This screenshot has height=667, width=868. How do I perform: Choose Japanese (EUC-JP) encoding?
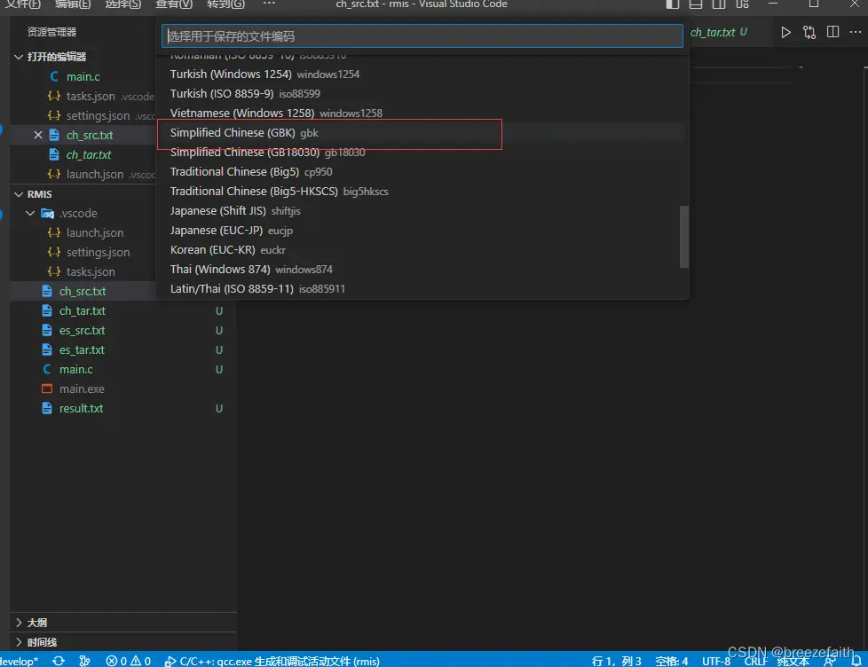pyautogui.click(x=422, y=230)
